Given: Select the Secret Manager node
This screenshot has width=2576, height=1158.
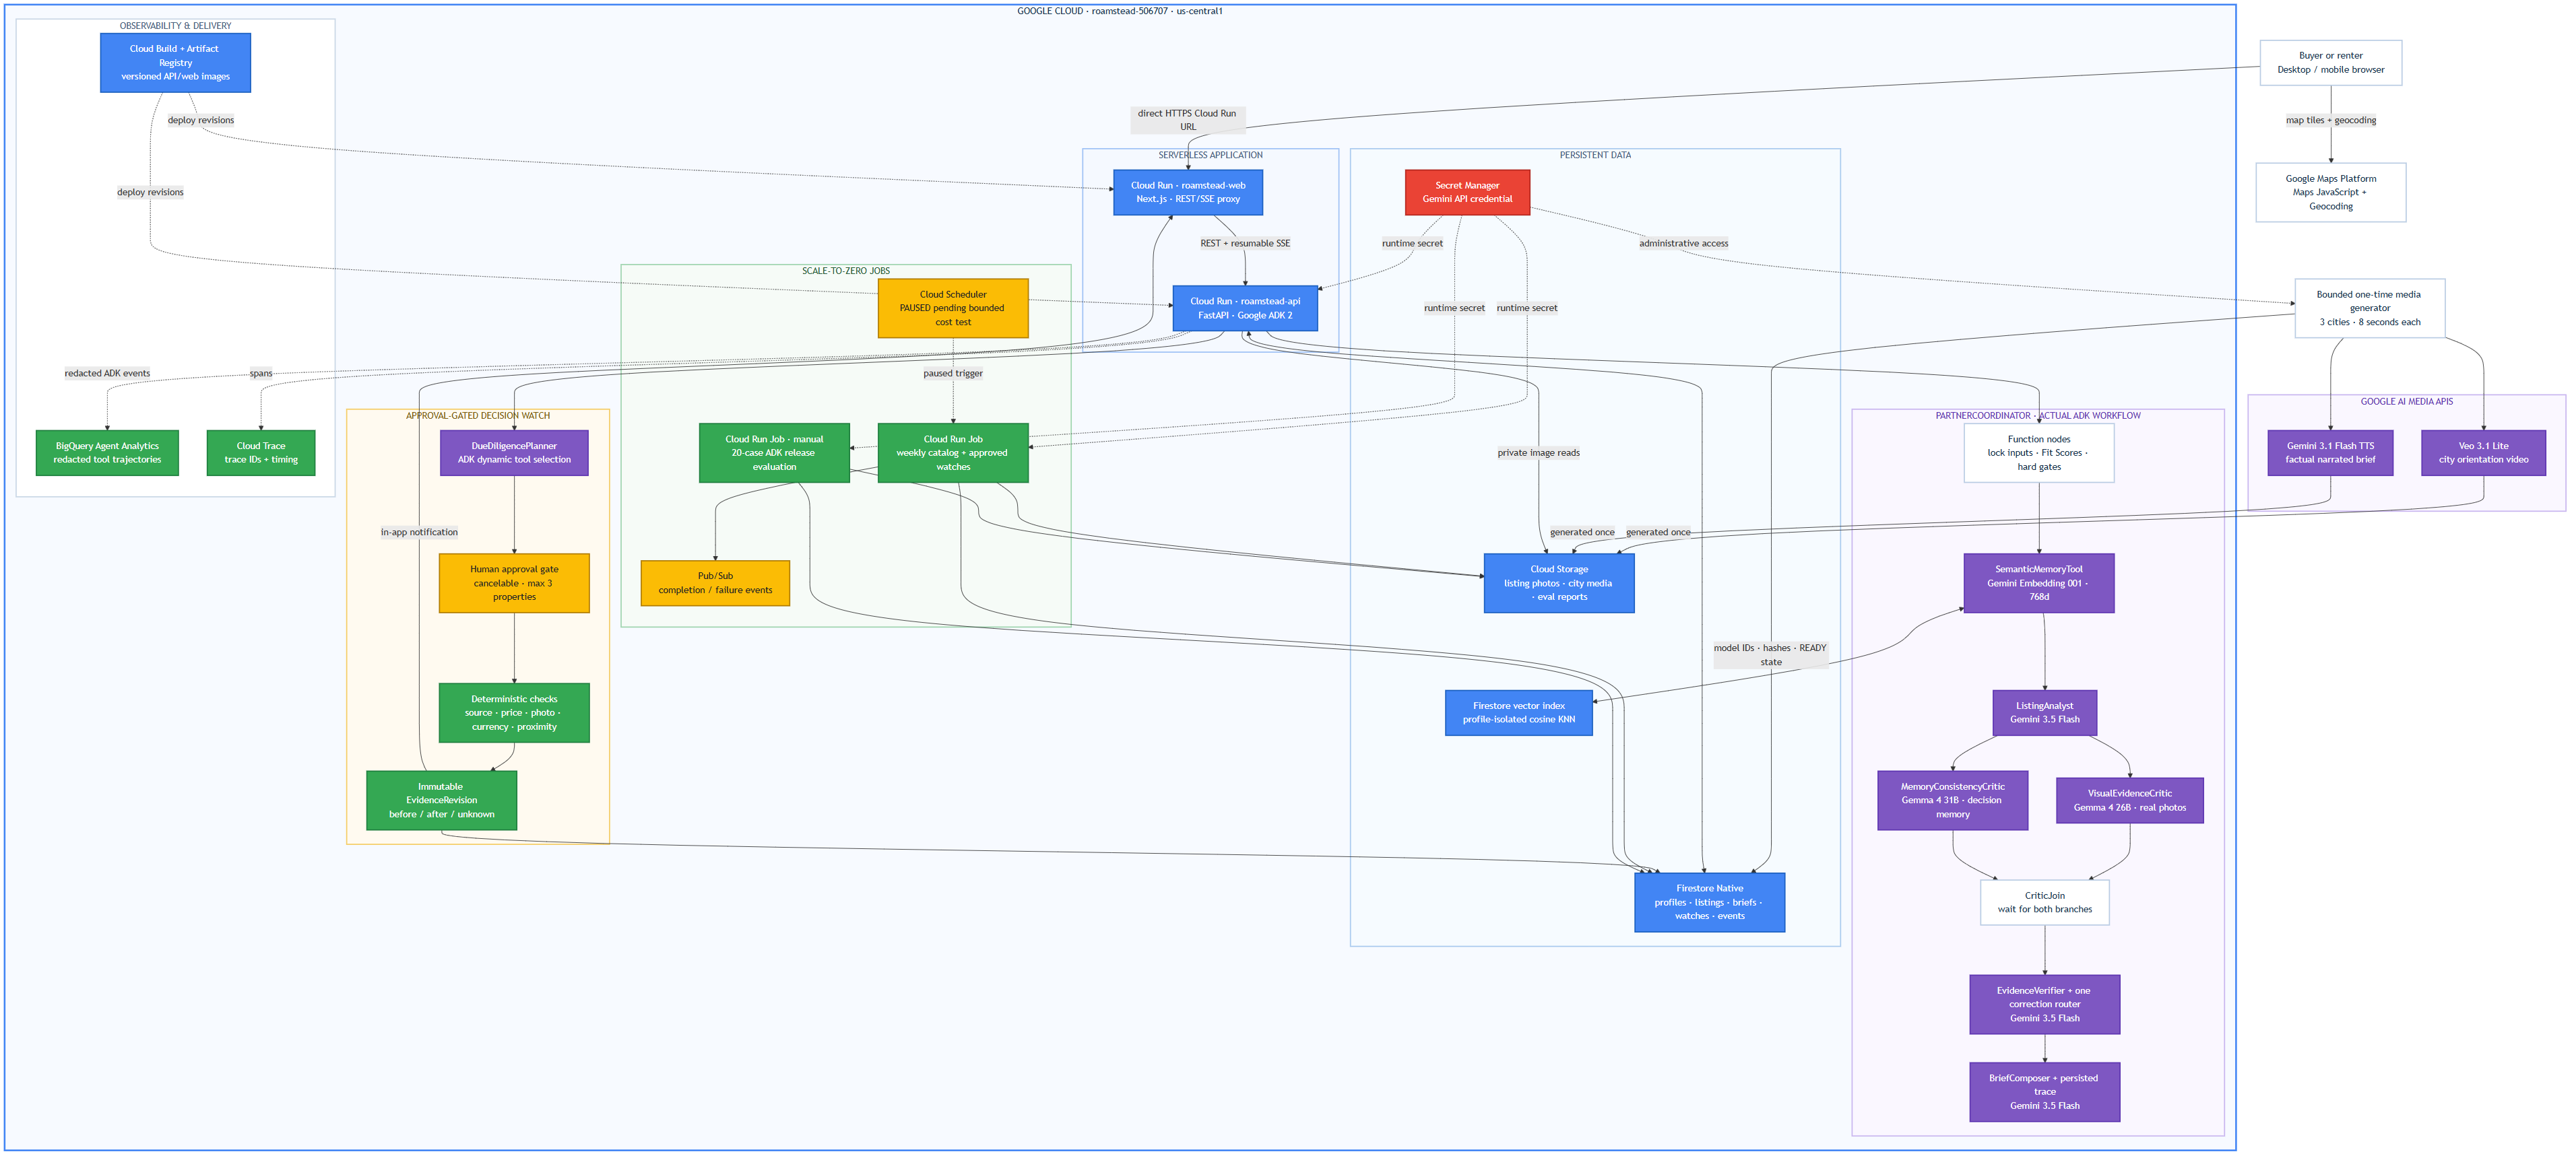Looking at the screenshot, I should tap(1467, 192).
